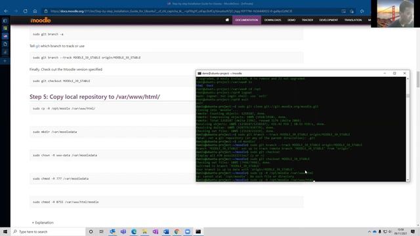Image resolution: width=420 pixels, height=236 pixels.
Task: Click 'sudo cp -R /opt/moodle' code line
Action: (x=64, y=109)
